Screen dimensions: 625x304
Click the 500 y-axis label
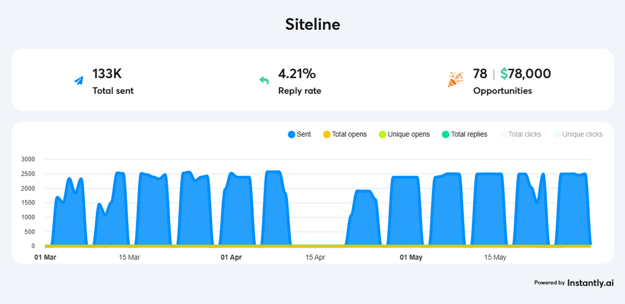click(x=29, y=232)
